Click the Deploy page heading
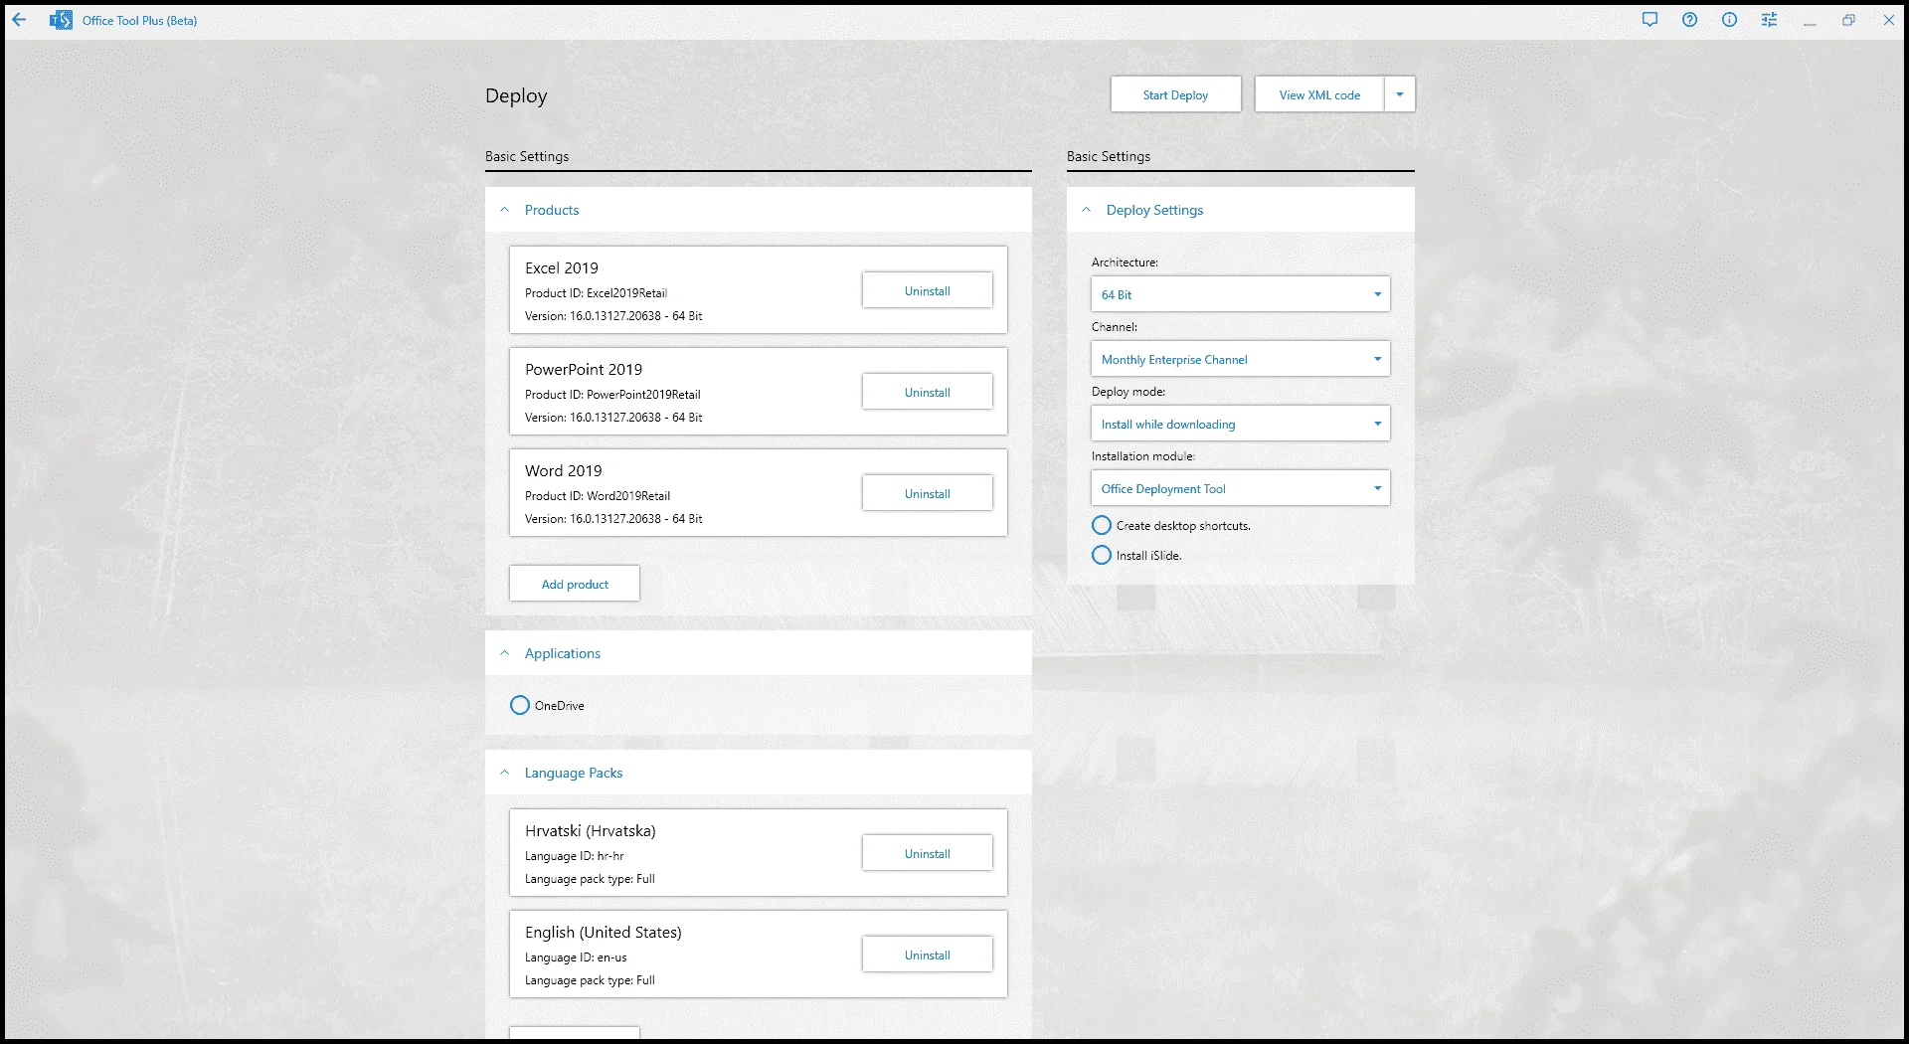The image size is (1909, 1044). 516,95
